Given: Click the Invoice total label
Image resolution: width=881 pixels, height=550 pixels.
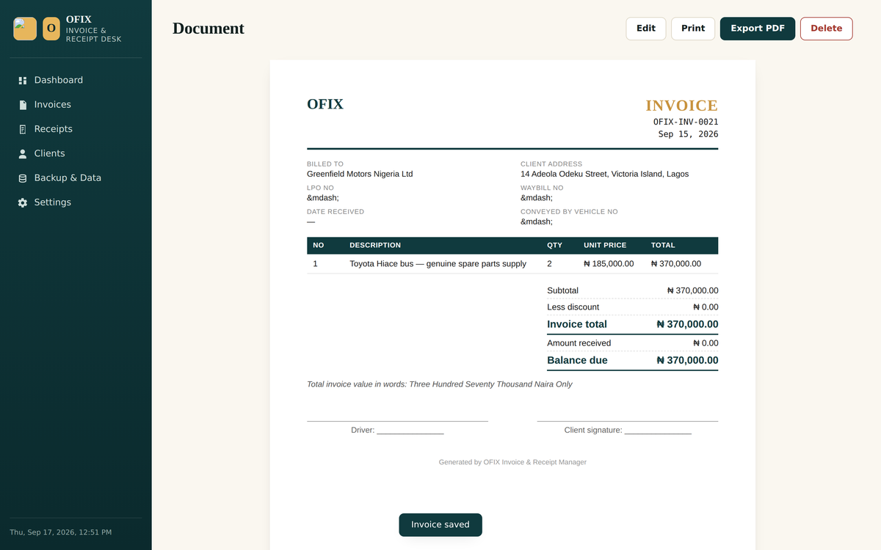Looking at the screenshot, I should tap(577, 324).
